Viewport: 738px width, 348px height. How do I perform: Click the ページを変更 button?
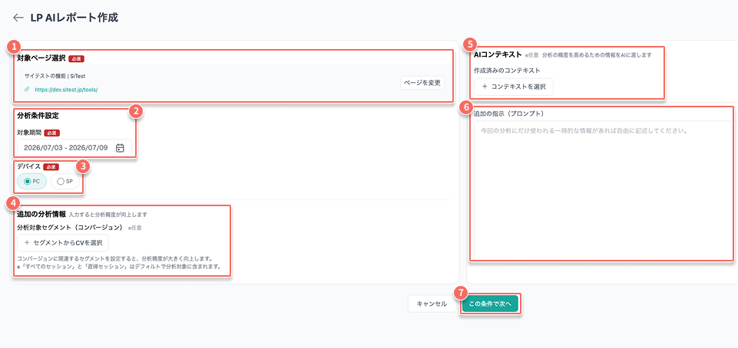click(422, 83)
